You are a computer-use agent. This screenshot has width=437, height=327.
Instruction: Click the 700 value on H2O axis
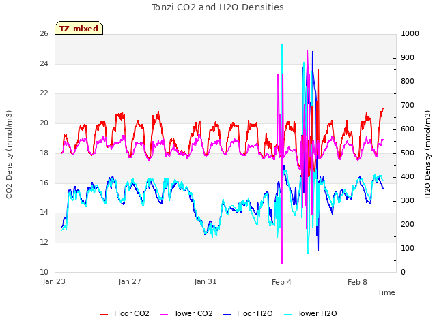tap(408, 106)
